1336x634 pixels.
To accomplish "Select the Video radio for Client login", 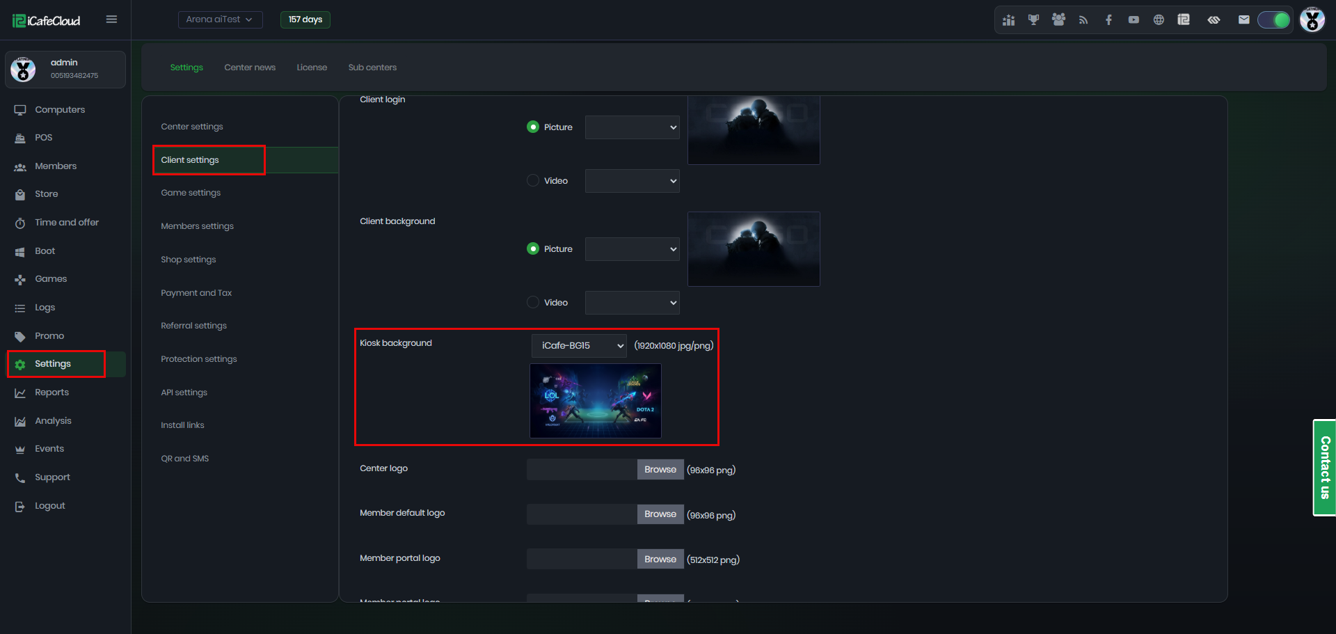I will pos(533,180).
